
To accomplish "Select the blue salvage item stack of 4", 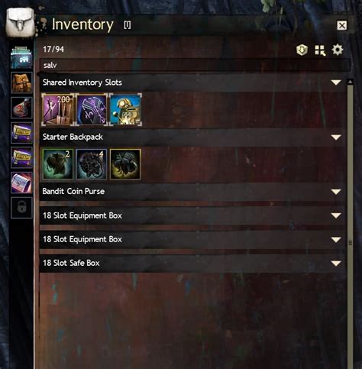I will click(92, 164).
